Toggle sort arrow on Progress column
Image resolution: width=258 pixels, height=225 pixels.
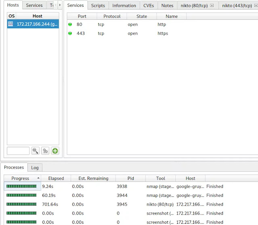coord(38,178)
